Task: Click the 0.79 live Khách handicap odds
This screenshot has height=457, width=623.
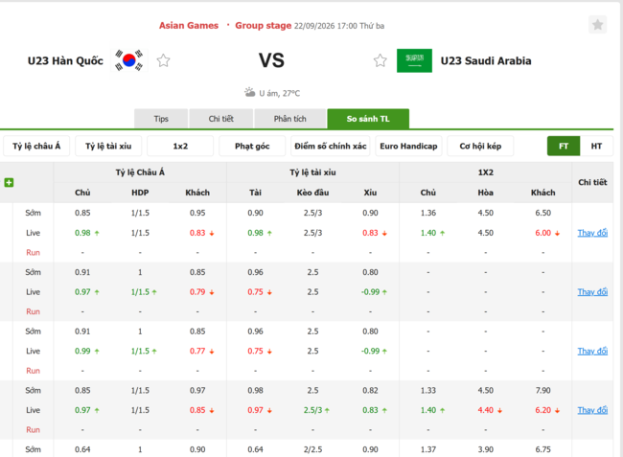Action: (197, 292)
